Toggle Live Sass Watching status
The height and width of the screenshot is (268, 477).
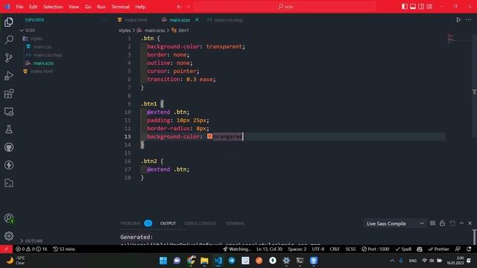click(237, 249)
